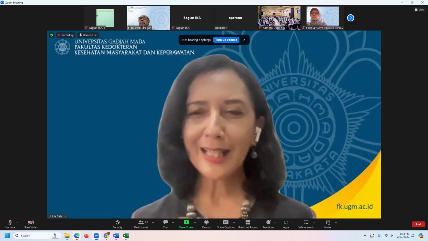This screenshot has width=428, height=241.
Task: Switch to Zoom app in taskbar
Action: point(97,236)
